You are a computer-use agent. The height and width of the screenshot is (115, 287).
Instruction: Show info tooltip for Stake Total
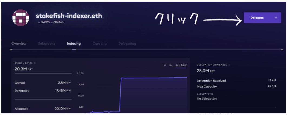[35, 63]
